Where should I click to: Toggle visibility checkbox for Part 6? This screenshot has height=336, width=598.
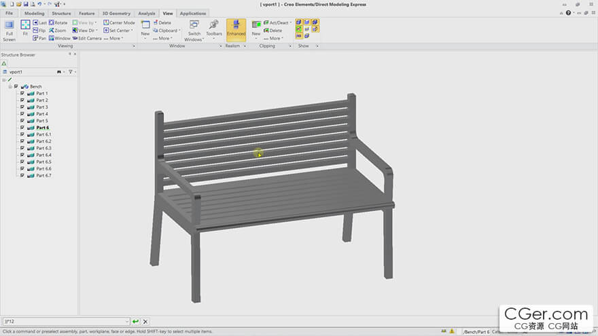pos(22,128)
